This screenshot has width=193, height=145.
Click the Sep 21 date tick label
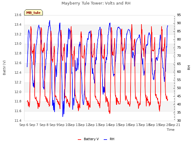coord(175,125)
